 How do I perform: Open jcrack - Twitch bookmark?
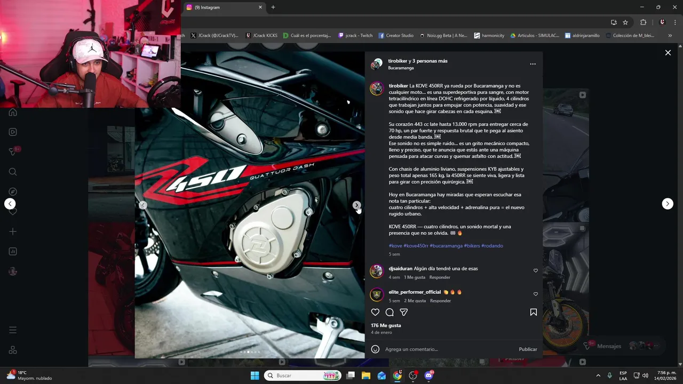(355, 36)
